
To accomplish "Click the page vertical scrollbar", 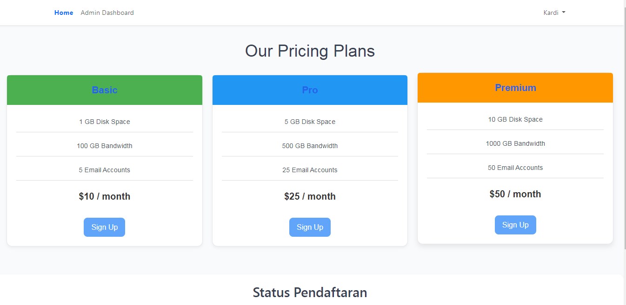I will [x=624, y=139].
